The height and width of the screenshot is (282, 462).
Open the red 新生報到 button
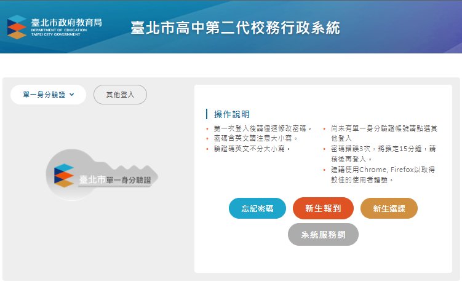tap(324, 208)
